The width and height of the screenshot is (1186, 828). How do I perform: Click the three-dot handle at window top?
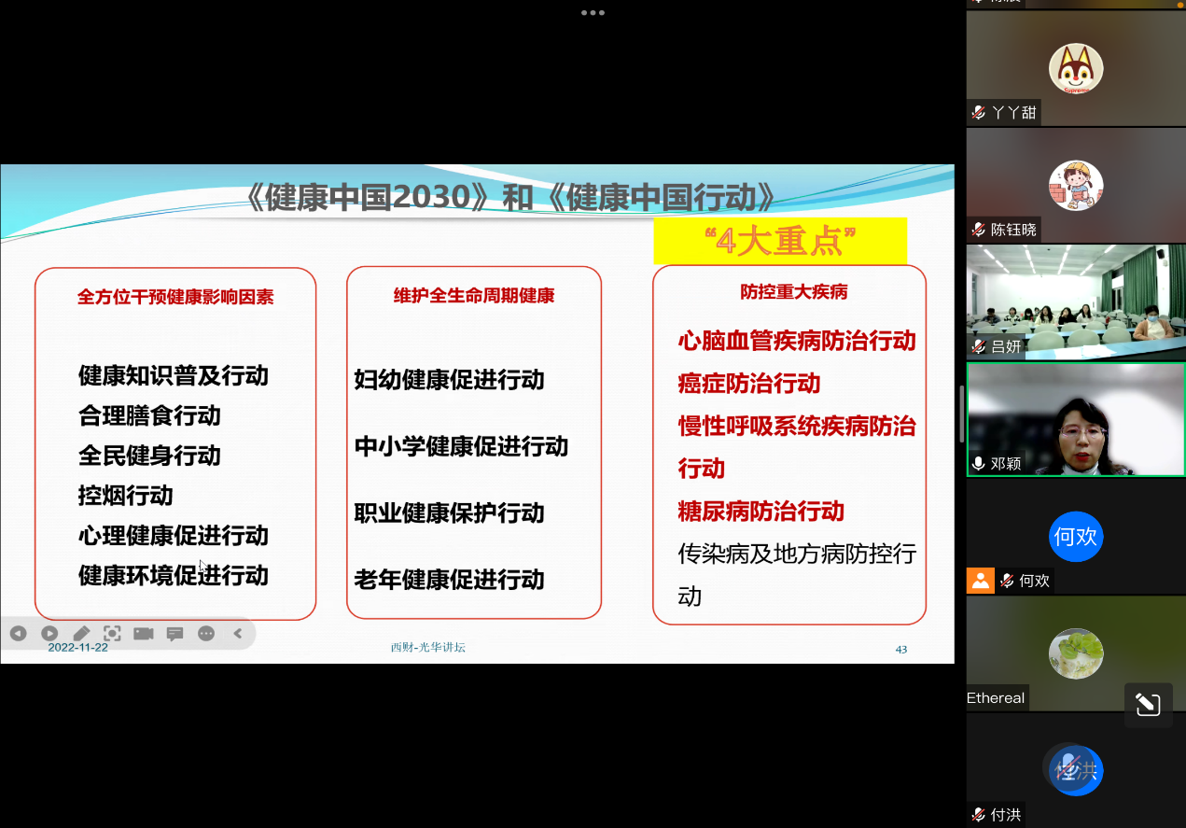[x=593, y=13]
